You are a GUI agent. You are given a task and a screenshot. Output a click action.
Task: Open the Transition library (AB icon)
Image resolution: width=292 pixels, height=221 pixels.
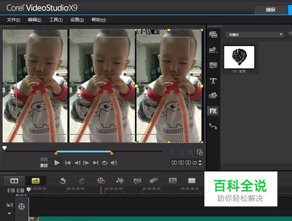(213, 65)
